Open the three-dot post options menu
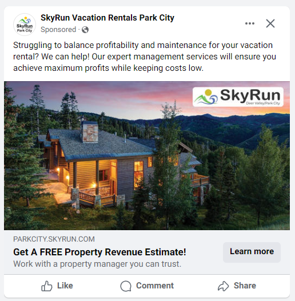Screen dimensions: 295x301 [250, 23]
